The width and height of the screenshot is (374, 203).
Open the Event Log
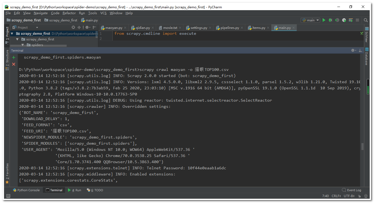tap(352, 190)
